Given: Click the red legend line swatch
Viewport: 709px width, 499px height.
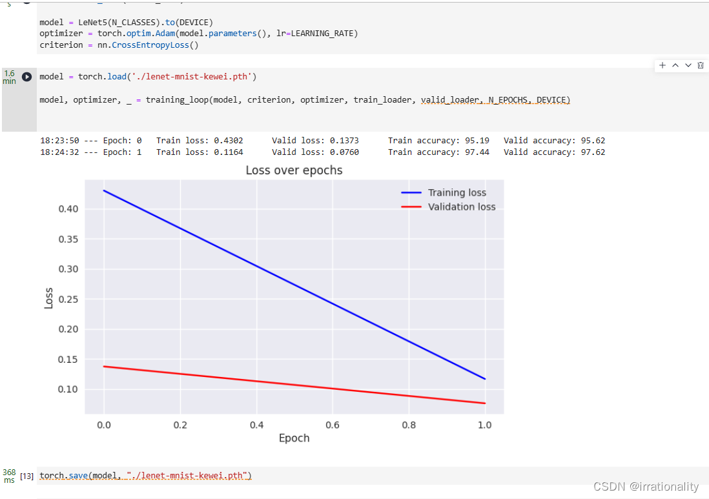Looking at the screenshot, I should pyautogui.click(x=411, y=207).
